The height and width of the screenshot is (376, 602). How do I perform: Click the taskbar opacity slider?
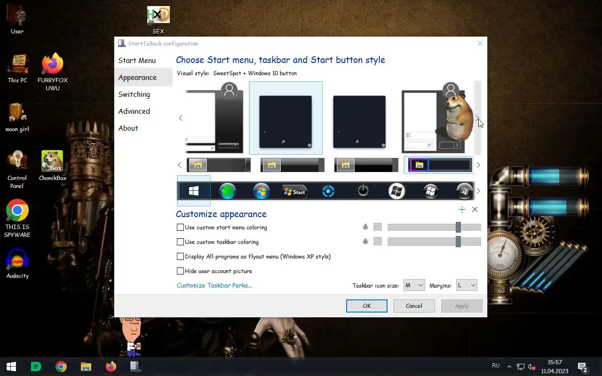click(x=434, y=242)
